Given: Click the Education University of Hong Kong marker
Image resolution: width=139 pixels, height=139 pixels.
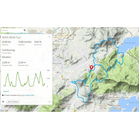Looking at the screenshot, I should pos(107,98).
